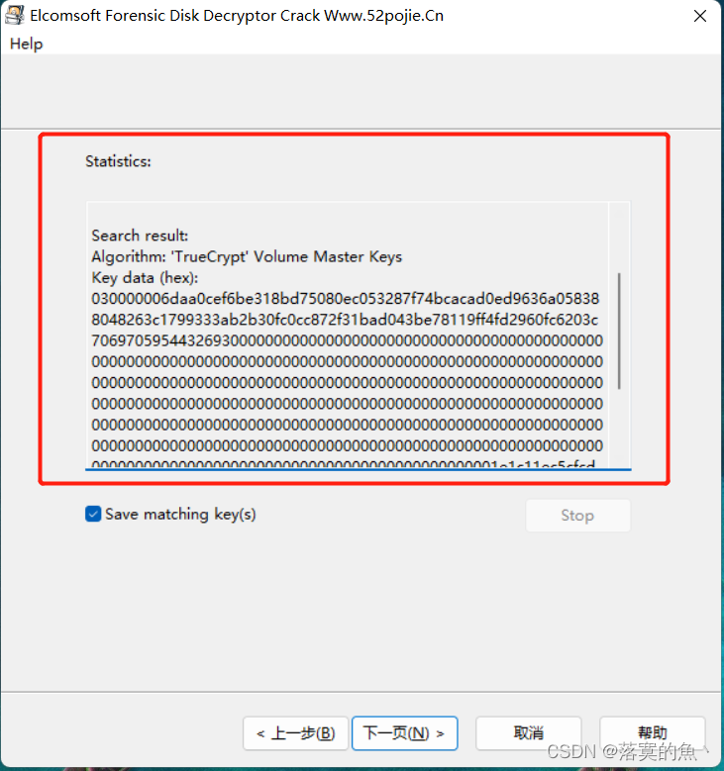Open help via 帮助 button

[x=652, y=733]
